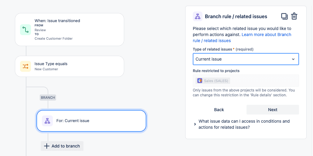
Task: Open Learn more about Branch rule link
Action: click(266, 35)
